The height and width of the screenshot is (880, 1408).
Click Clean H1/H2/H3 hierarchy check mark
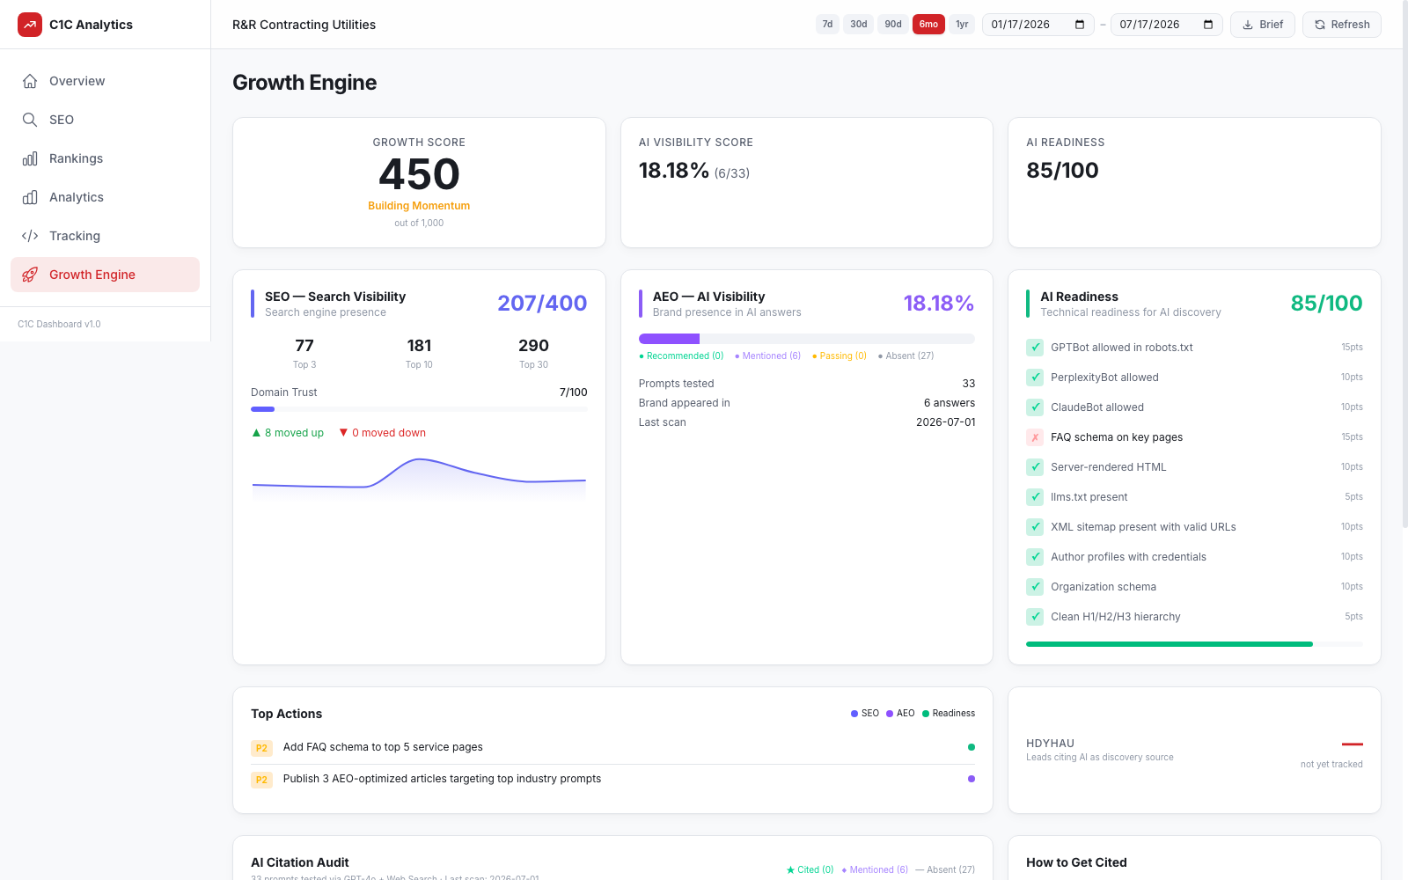point(1035,617)
